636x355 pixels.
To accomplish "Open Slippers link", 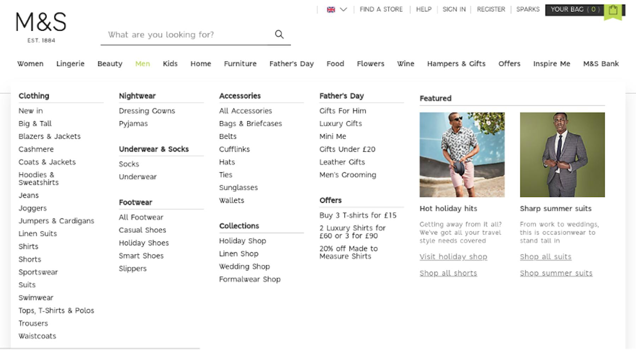I will click(132, 268).
